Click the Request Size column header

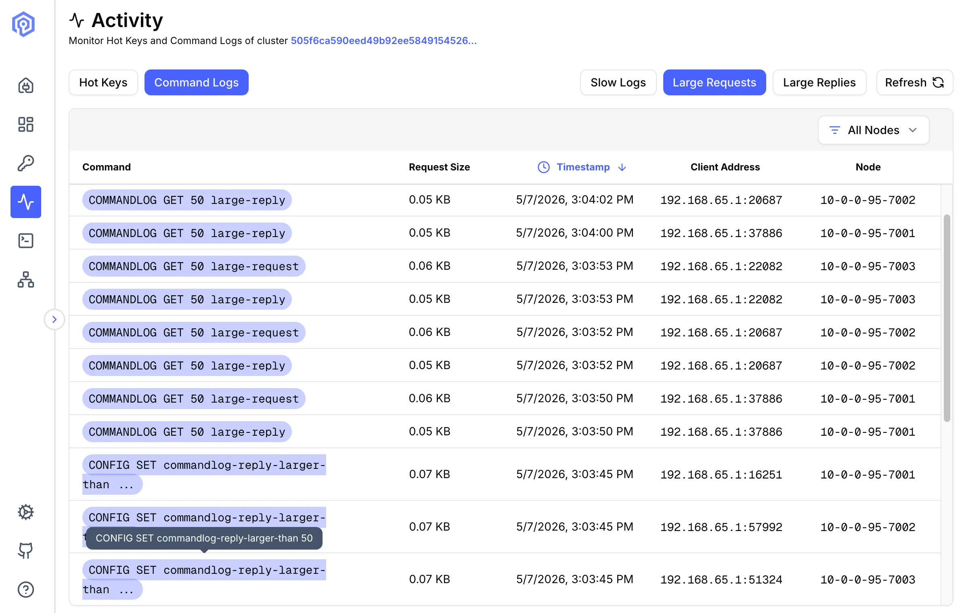pos(439,167)
